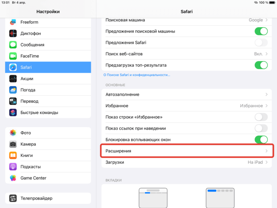277x208 pixels.
Task: Open Избранное row chevron
Action: click(x=267, y=106)
